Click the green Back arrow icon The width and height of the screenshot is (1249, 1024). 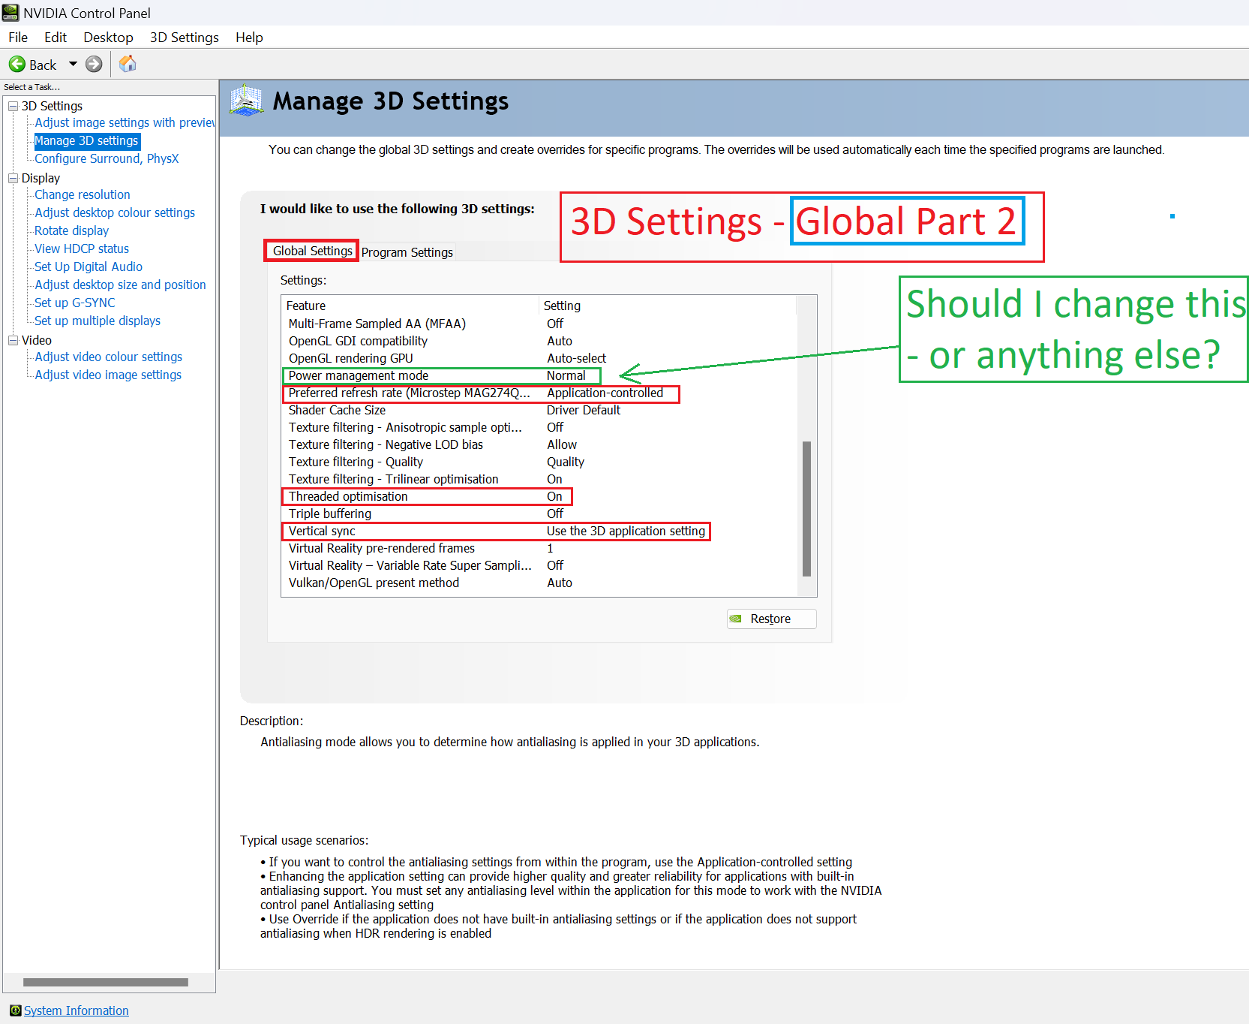pyautogui.click(x=17, y=65)
